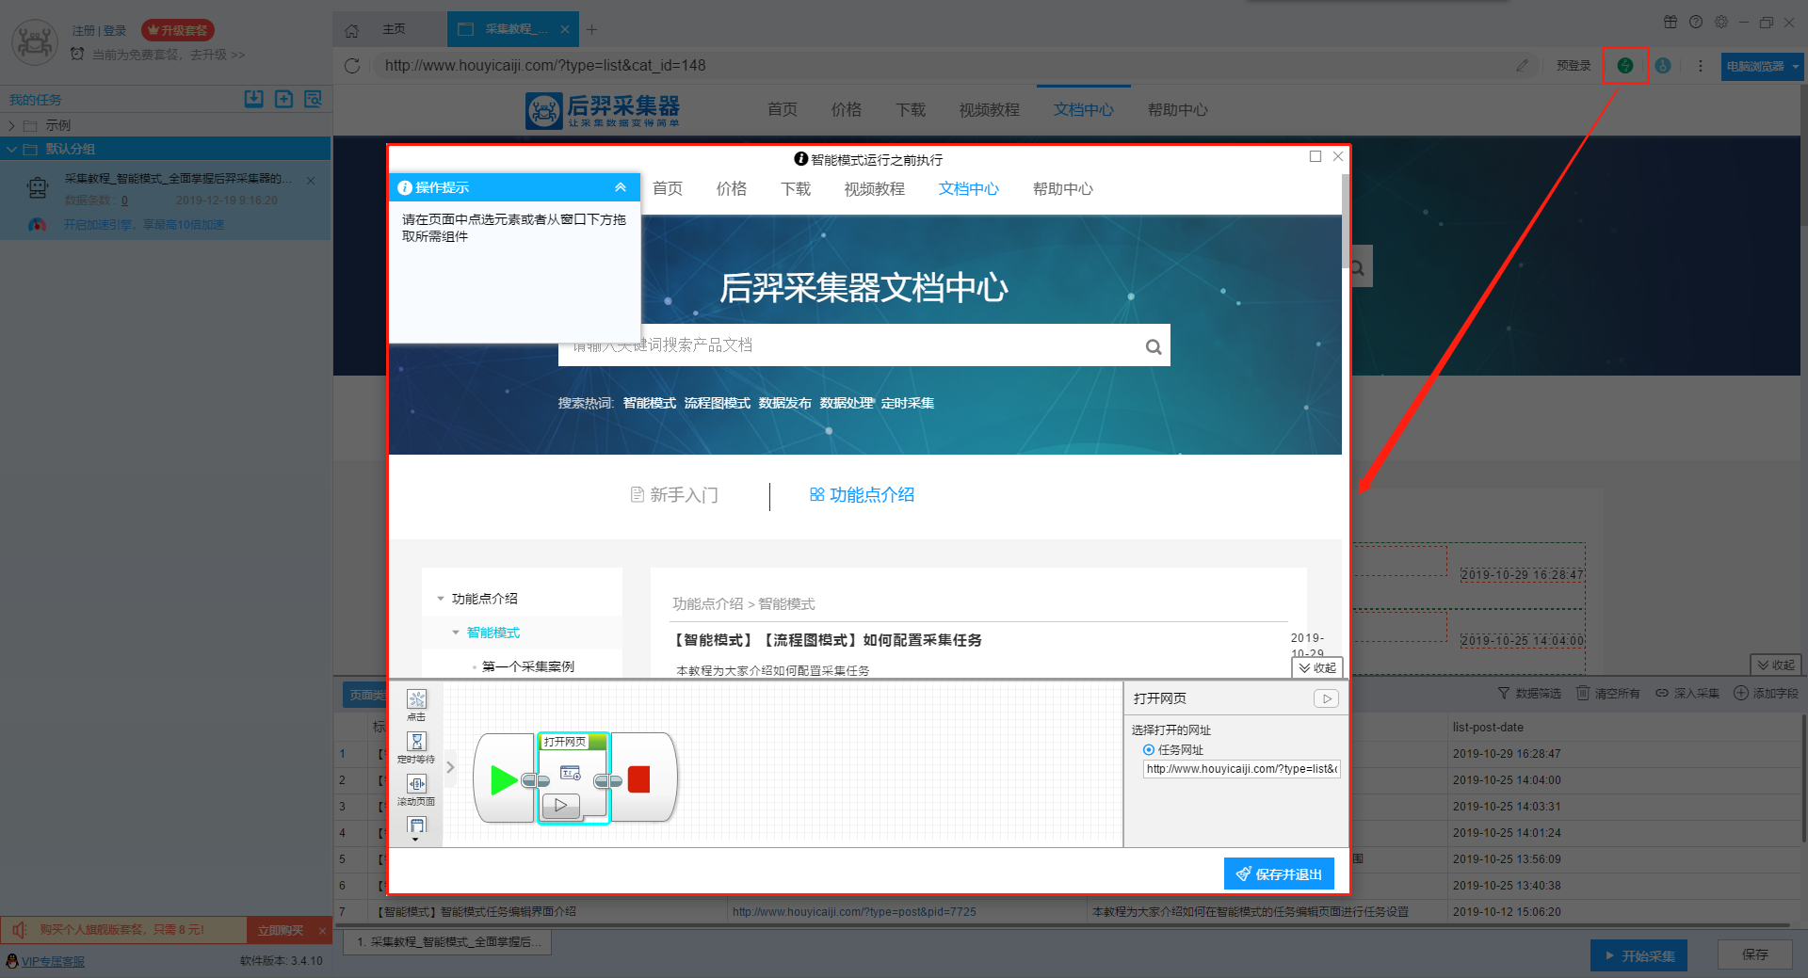1808x978 pixels.
Task: Click the 数据发布 hot search keyword
Action: tap(785, 403)
